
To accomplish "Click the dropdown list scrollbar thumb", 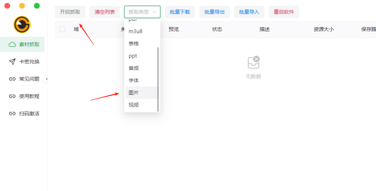I will (158, 79).
